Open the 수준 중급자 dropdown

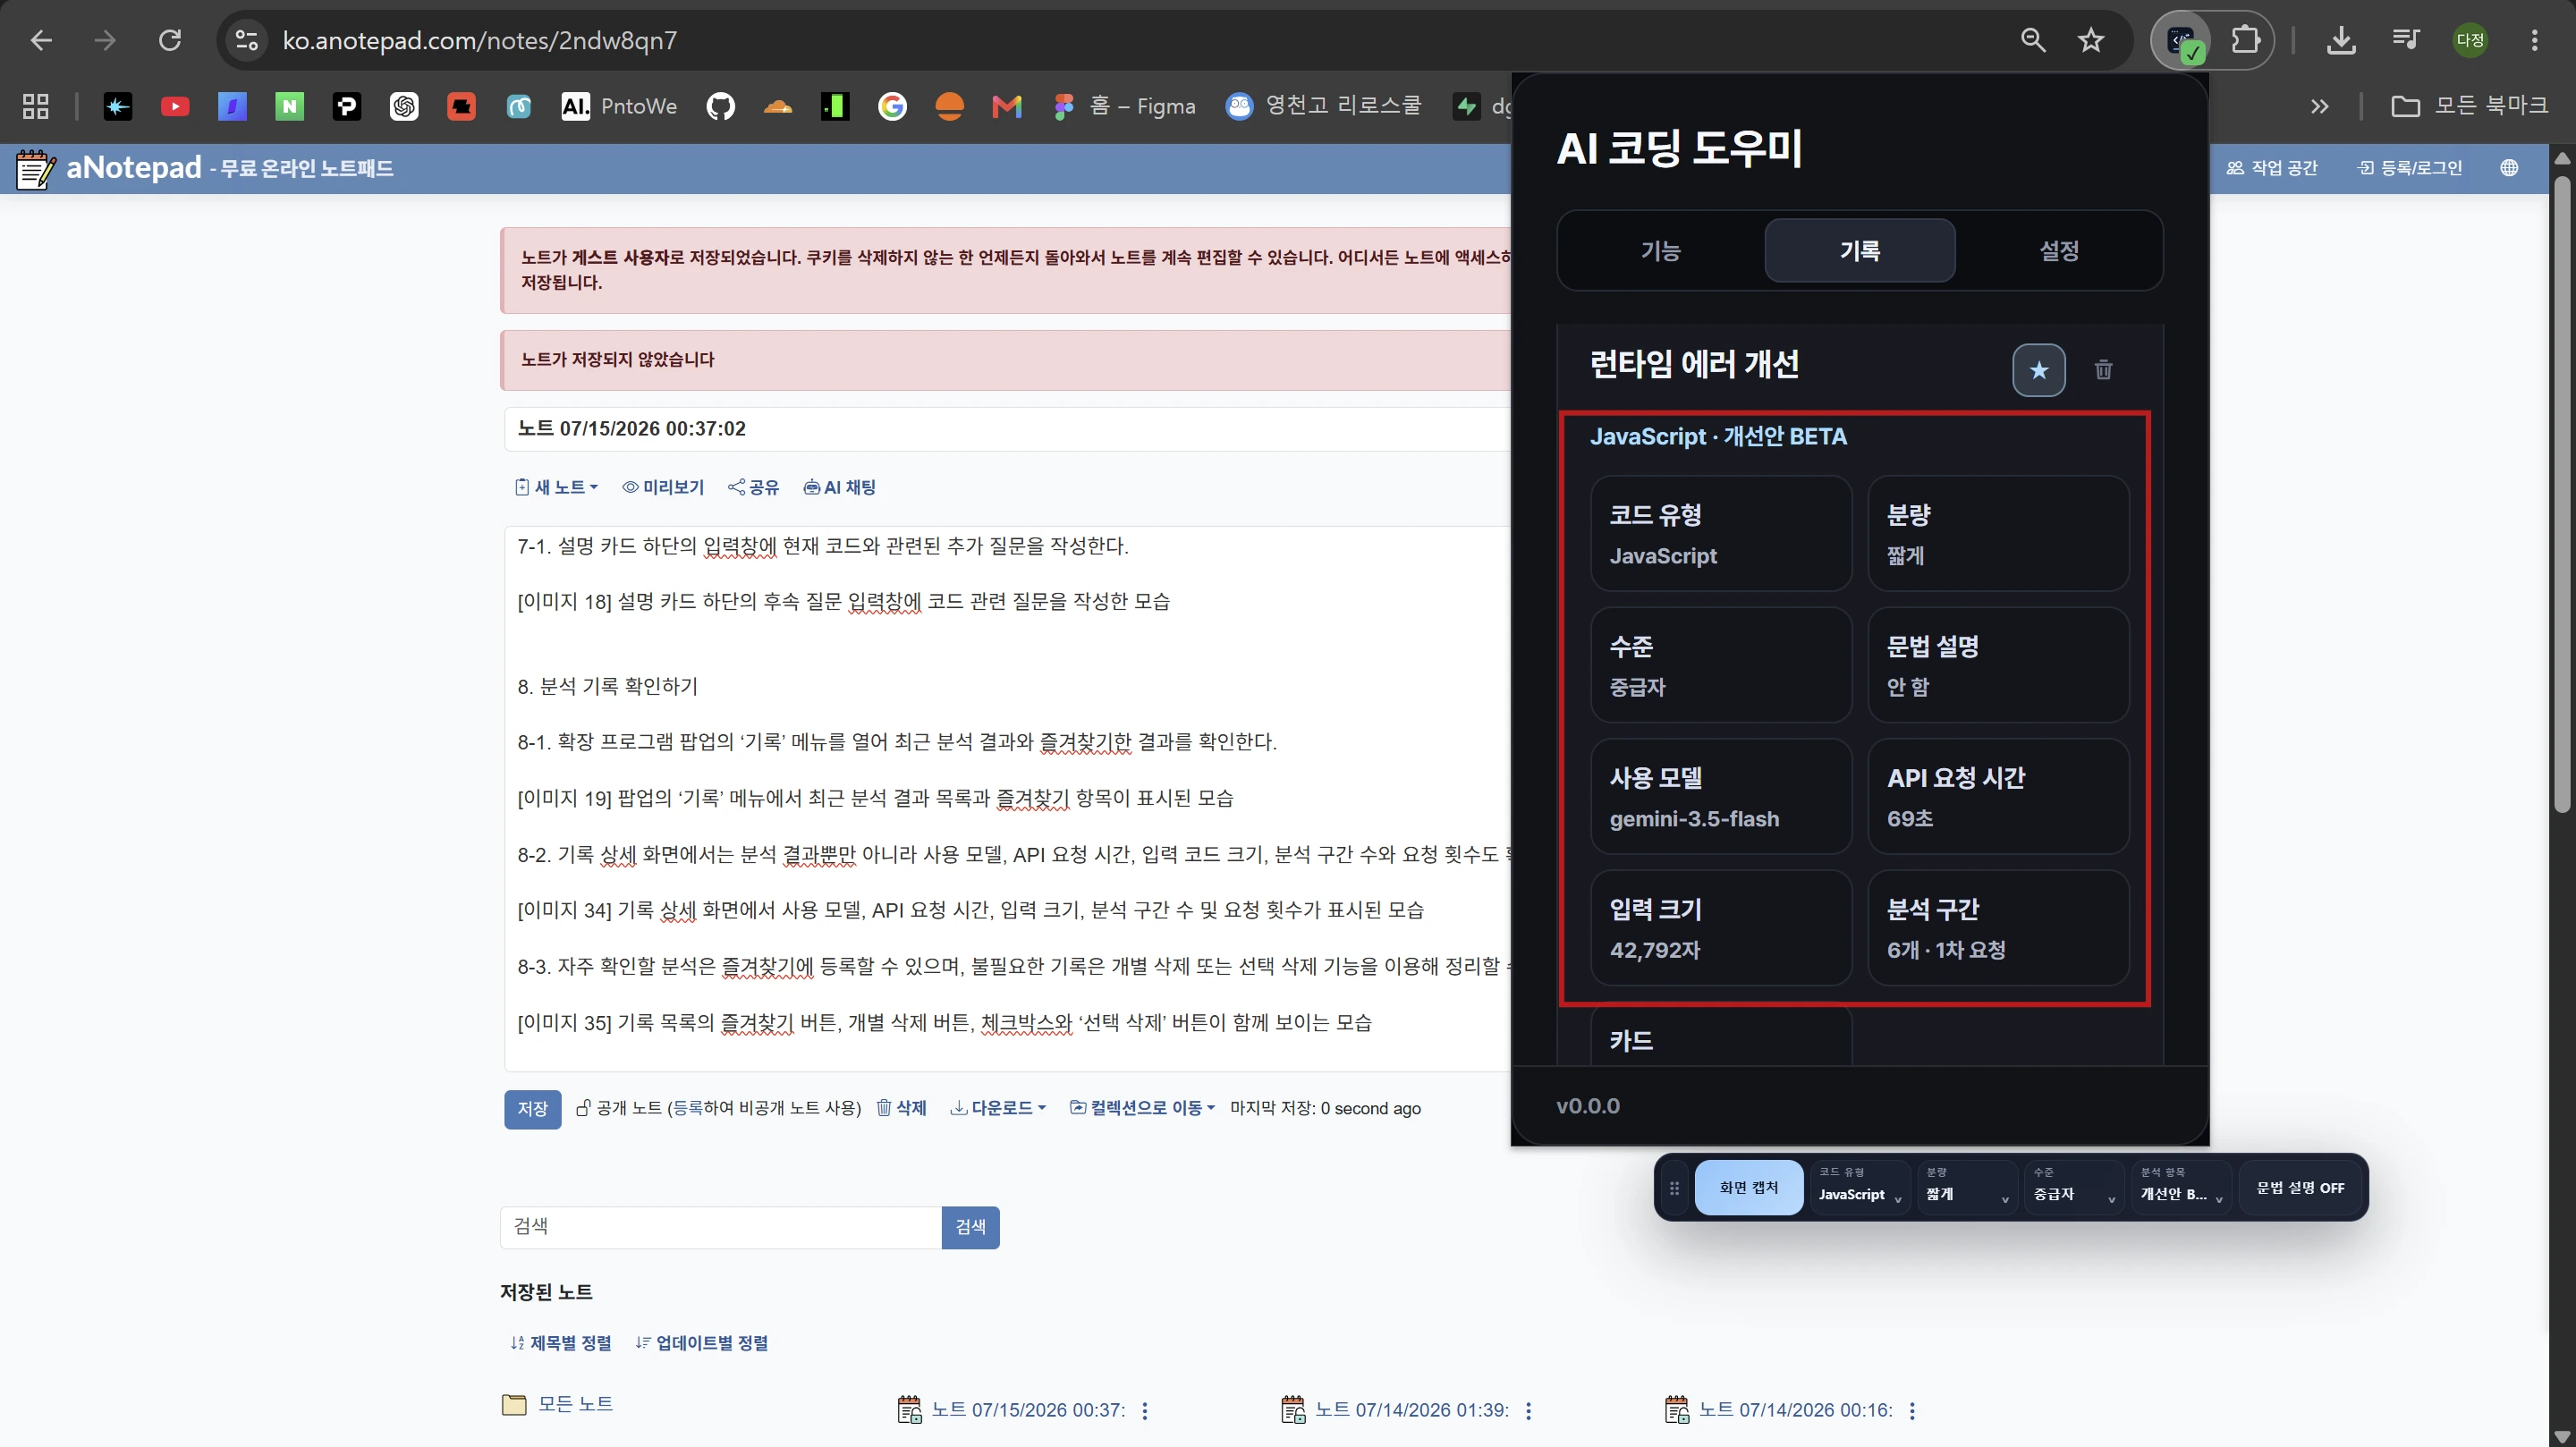(2074, 1187)
